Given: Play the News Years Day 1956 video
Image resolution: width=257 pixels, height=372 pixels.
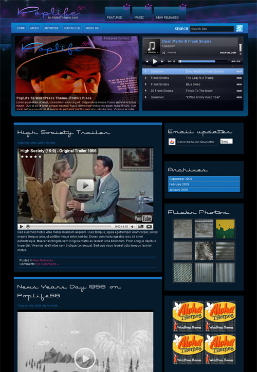Looking at the screenshot, I should pyautogui.click(x=85, y=359).
